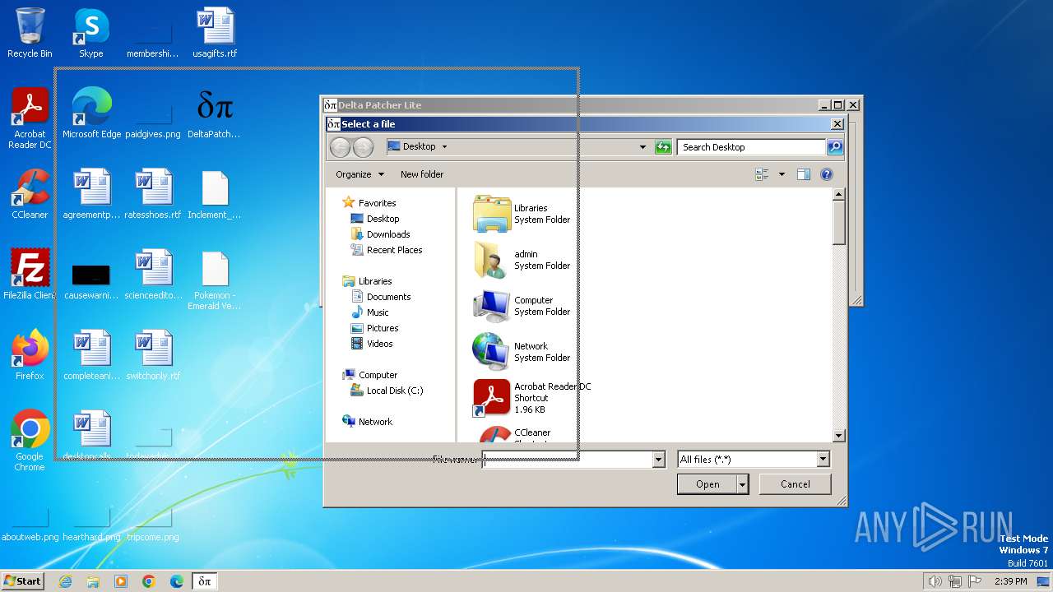Click the Search Desktop input field
This screenshot has width=1053, height=592.
tap(752, 147)
